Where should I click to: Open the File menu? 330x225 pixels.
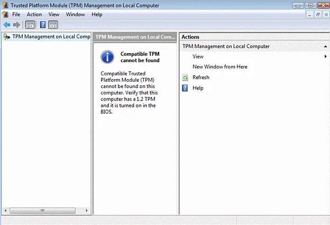pyautogui.click(x=16, y=14)
